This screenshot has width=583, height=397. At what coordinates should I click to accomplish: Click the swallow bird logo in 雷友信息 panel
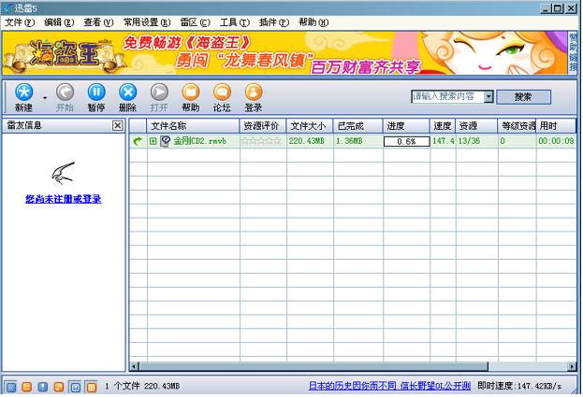pos(64,174)
